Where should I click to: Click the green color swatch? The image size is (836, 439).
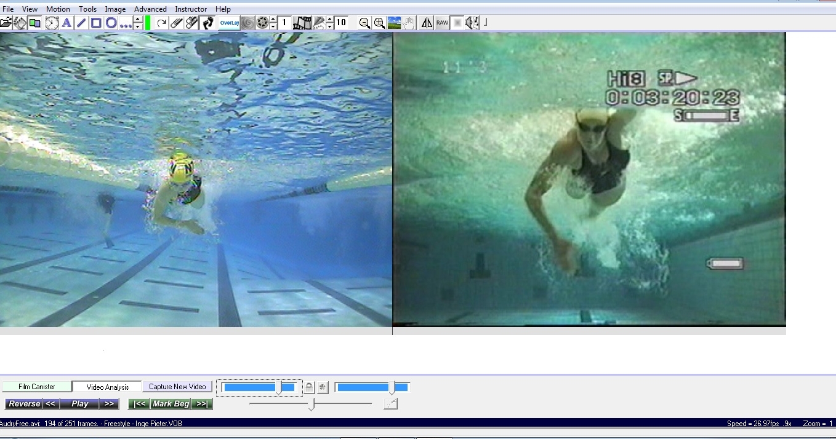coord(148,23)
